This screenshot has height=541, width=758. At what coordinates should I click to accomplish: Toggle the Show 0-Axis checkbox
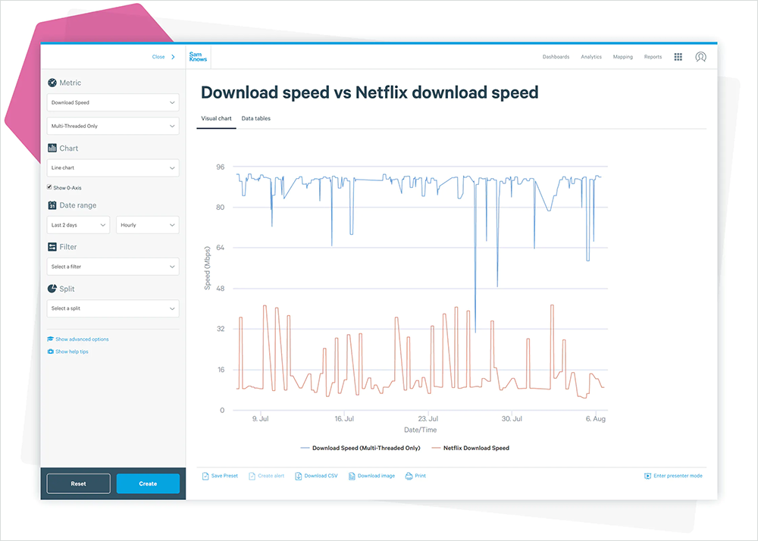pos(50,187)
